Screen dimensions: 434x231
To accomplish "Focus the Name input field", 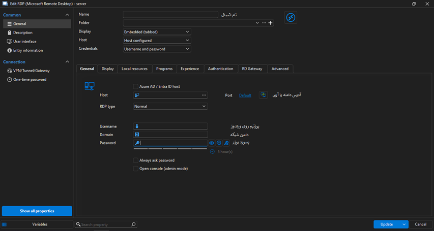I will click(171, 15).
